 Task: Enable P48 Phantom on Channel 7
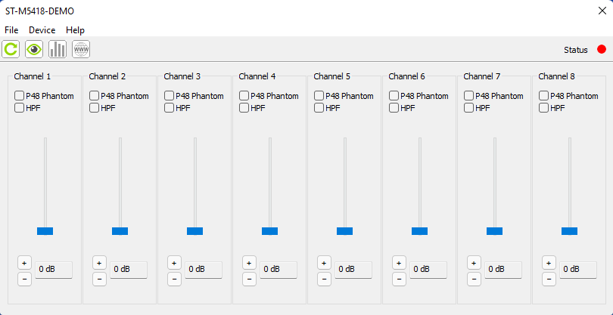(469, 96)
